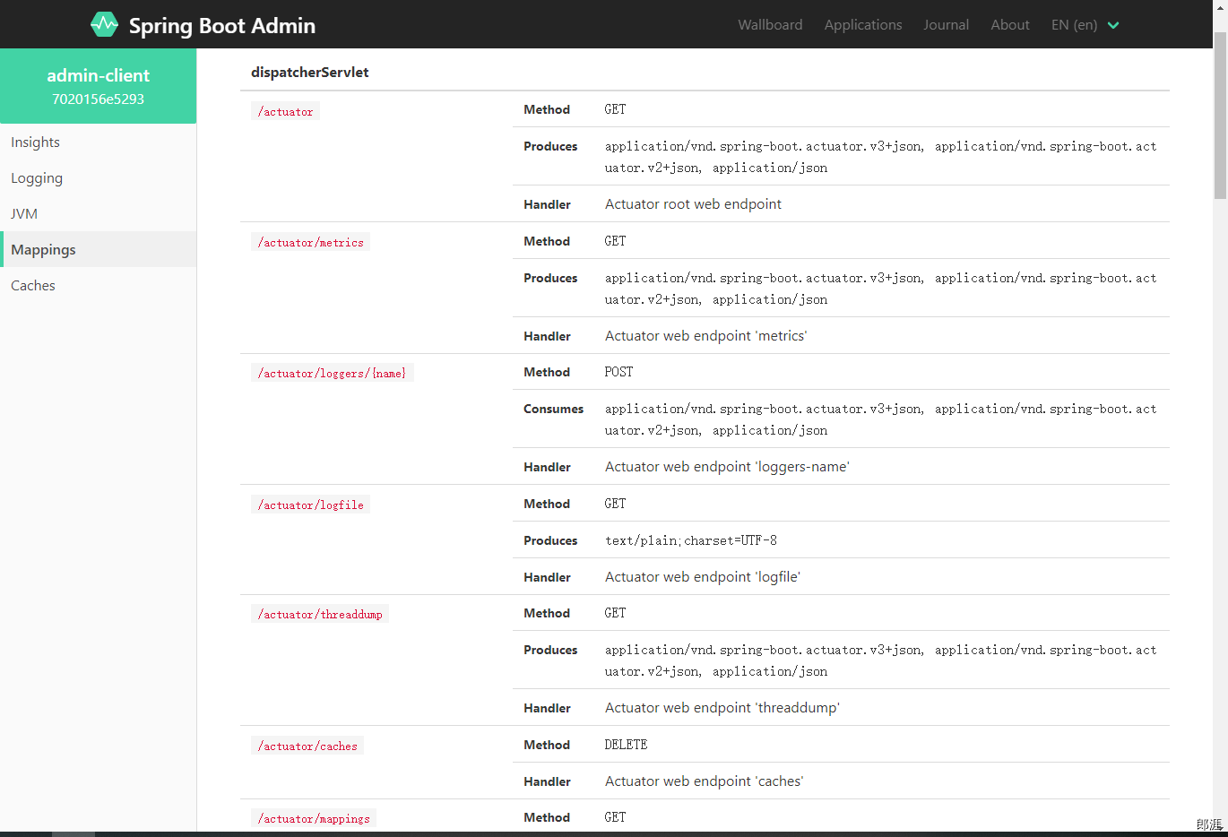Click the /actuator/loggers/{name} path tag
1228x837 pixels.
(x=332, y=373)
